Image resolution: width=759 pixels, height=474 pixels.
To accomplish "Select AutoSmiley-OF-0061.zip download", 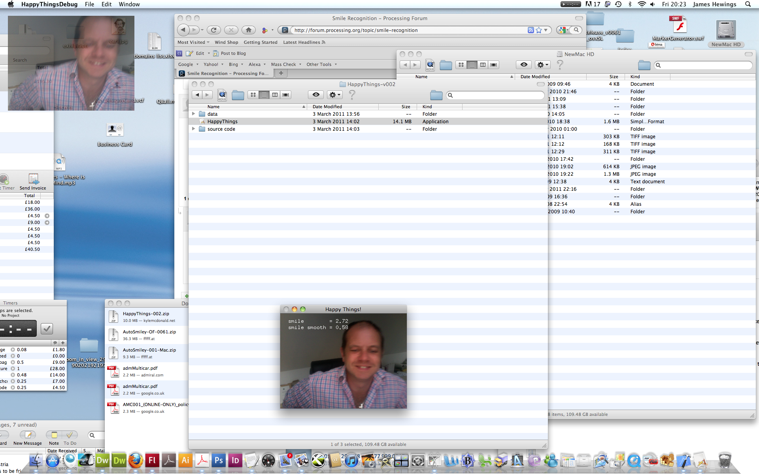I will click(147, 335).
